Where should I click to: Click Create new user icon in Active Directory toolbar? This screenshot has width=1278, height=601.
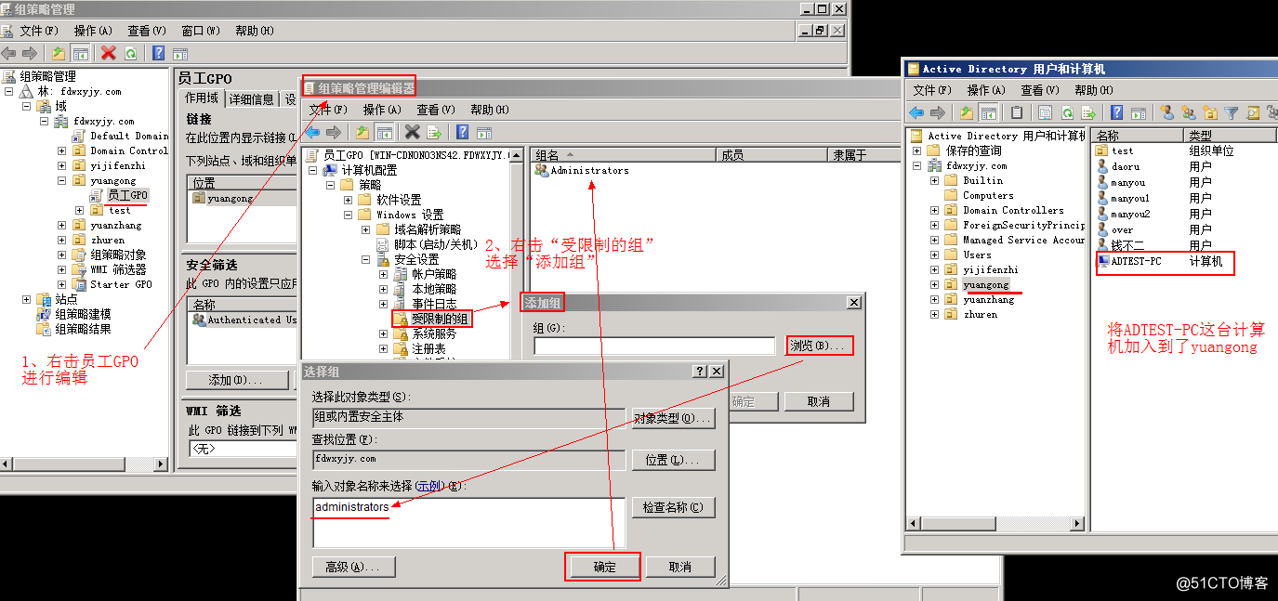pos(1166,113)
